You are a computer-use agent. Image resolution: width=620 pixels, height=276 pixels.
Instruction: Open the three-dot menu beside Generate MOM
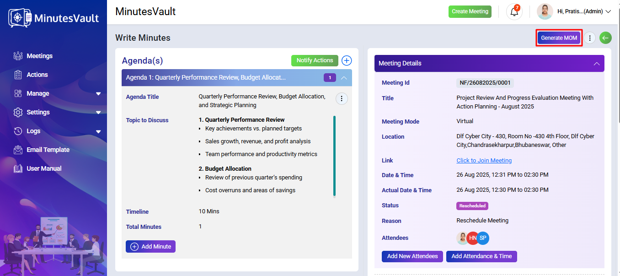coord(590,38)
